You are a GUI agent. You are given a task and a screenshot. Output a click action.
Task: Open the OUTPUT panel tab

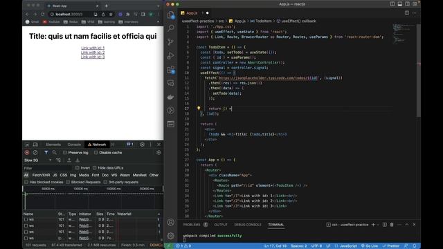(x=221, y=225)
